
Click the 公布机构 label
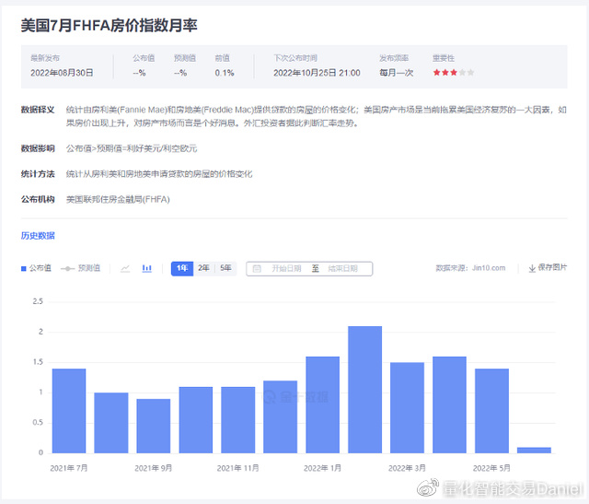click(38, 199)
